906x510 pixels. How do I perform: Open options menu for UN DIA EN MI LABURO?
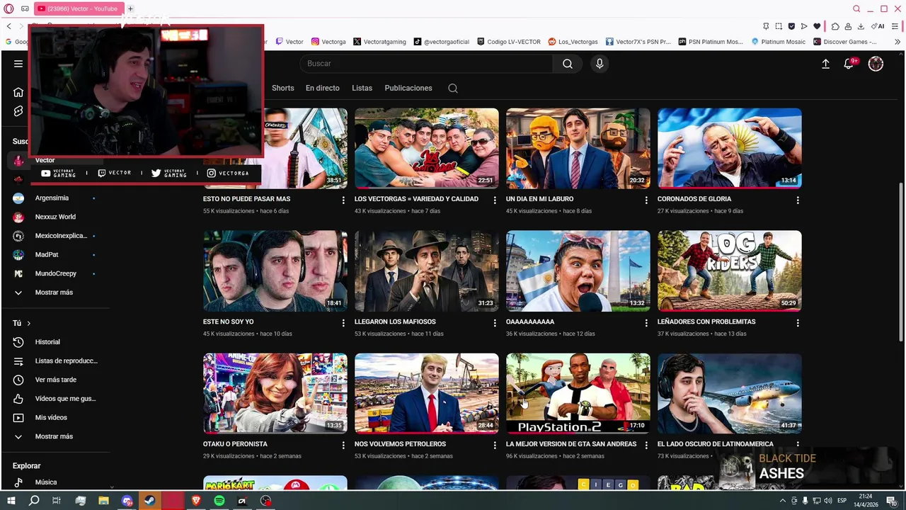click(646, 200)
